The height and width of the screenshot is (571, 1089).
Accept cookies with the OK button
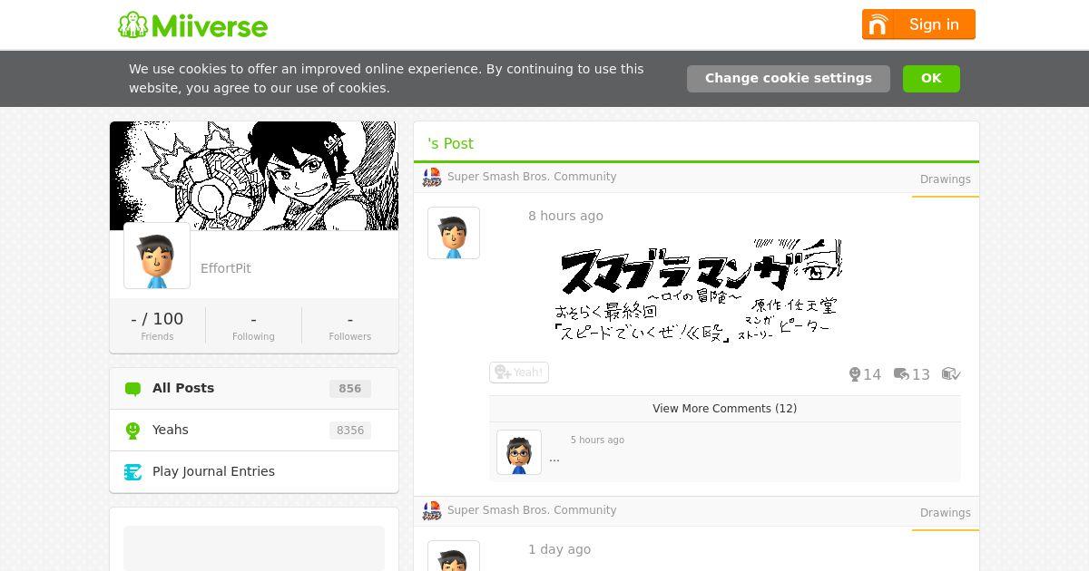click(x=931, y=78)
